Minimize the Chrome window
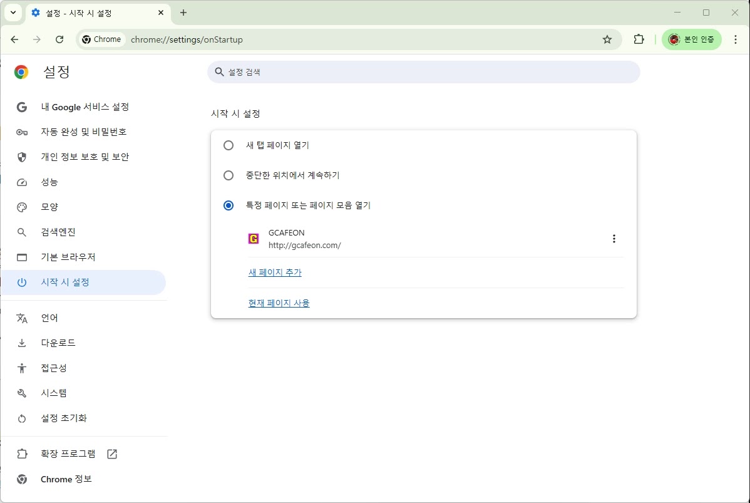750x503 pixels. (677, 13)
